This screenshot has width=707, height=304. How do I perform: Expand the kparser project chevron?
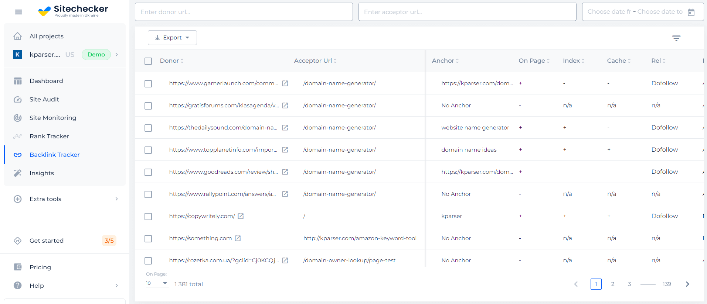click(117, 55)
